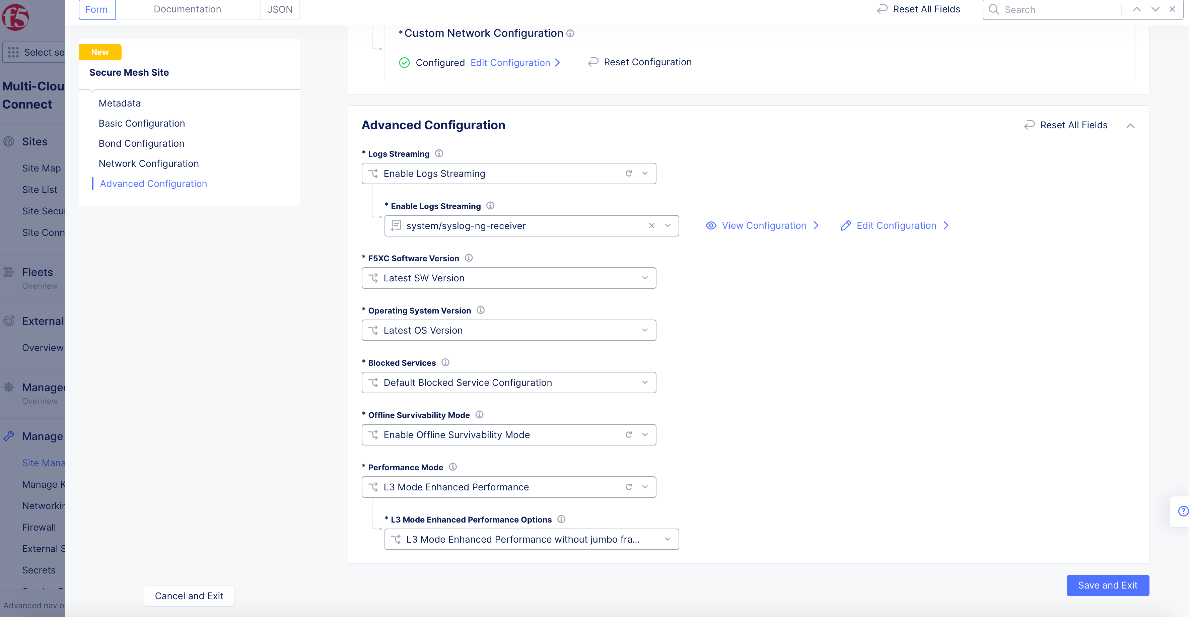Clear the system/syslog-ng-receiver selection

click(x=651, y=226)
